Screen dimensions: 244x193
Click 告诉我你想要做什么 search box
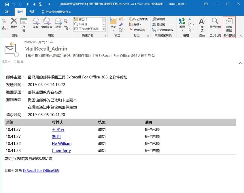tap(57, 12)
